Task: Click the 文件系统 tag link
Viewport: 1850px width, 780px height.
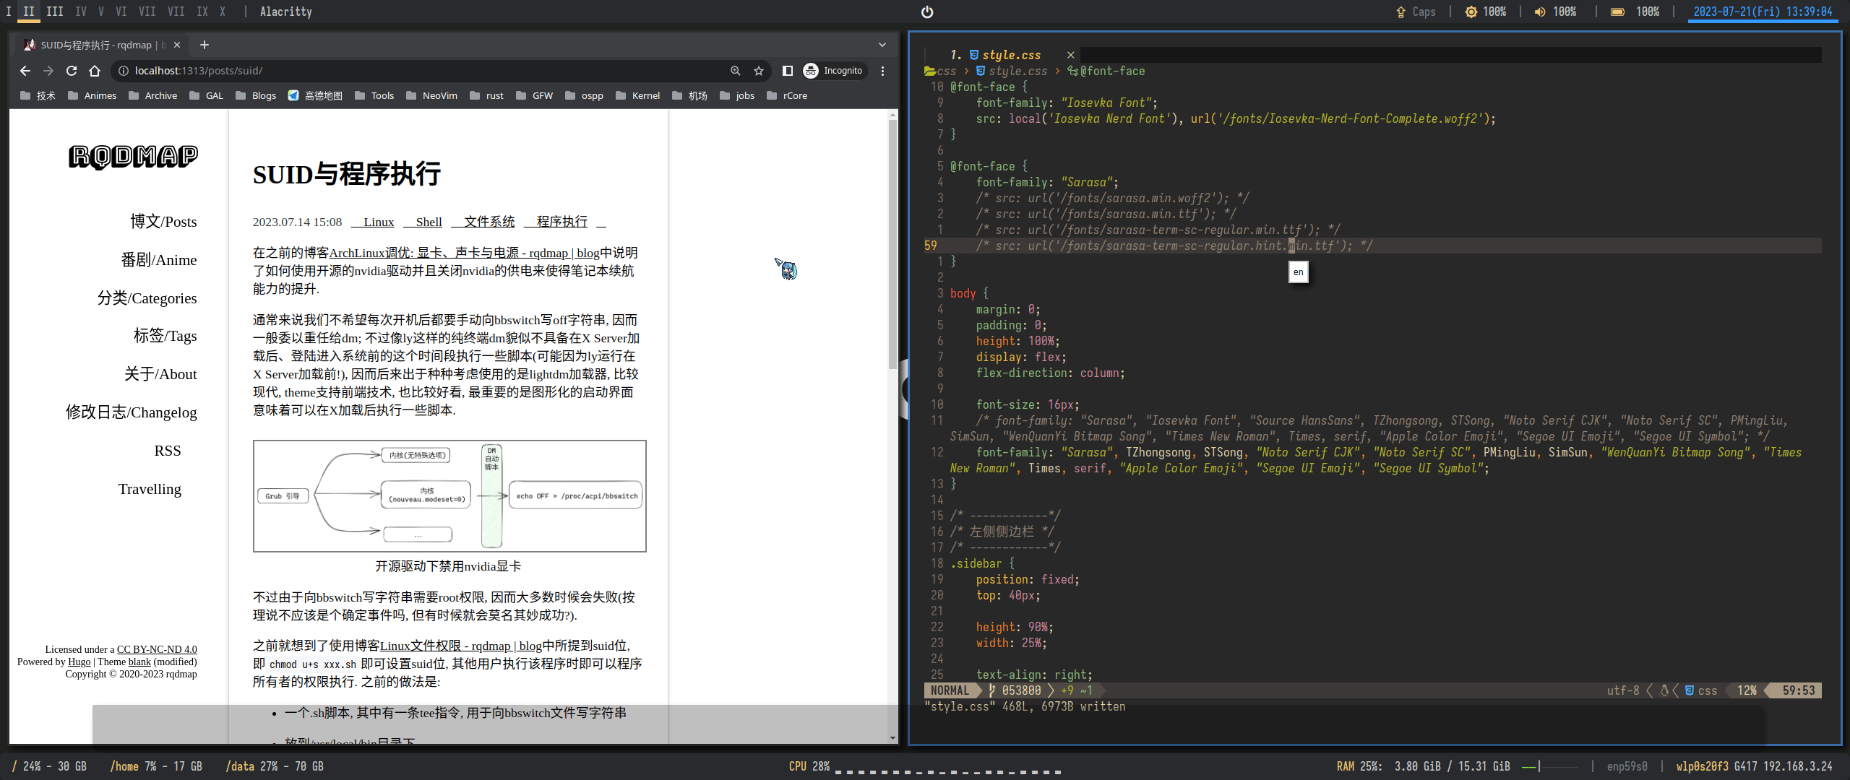Action: (x=483, y=222)
